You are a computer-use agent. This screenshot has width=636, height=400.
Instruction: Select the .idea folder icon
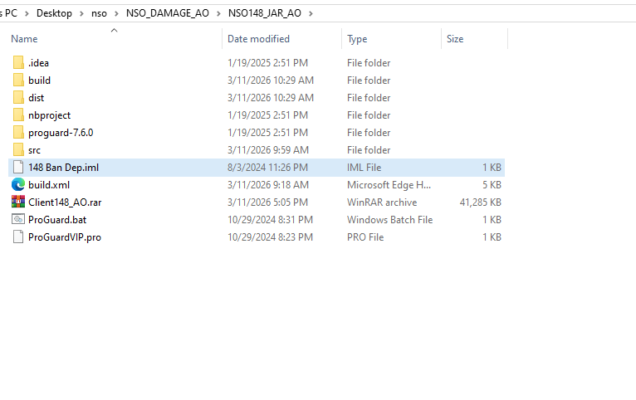(18, 63)
